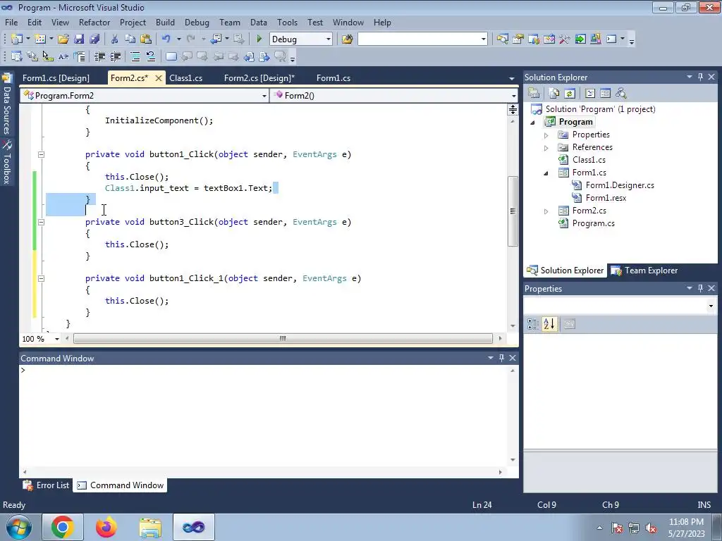Collapse the button3_Click method outline
722x541 pixels.
point(41,222)
